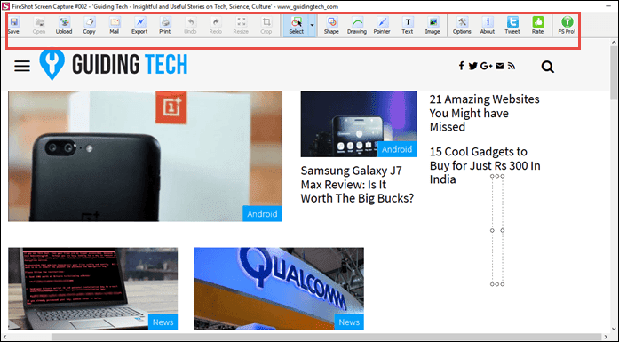This screenshot has height=342, width=619.
Task: Click the FS Pro! upgrade icon
Action: 567,25
